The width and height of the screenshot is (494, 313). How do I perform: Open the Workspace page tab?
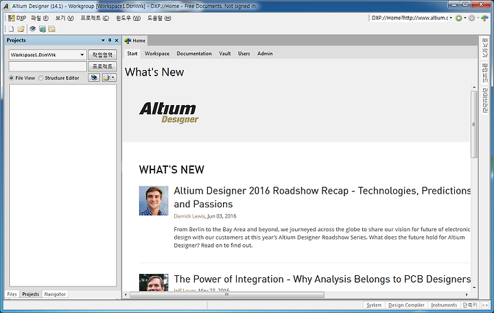click(157, 54)
